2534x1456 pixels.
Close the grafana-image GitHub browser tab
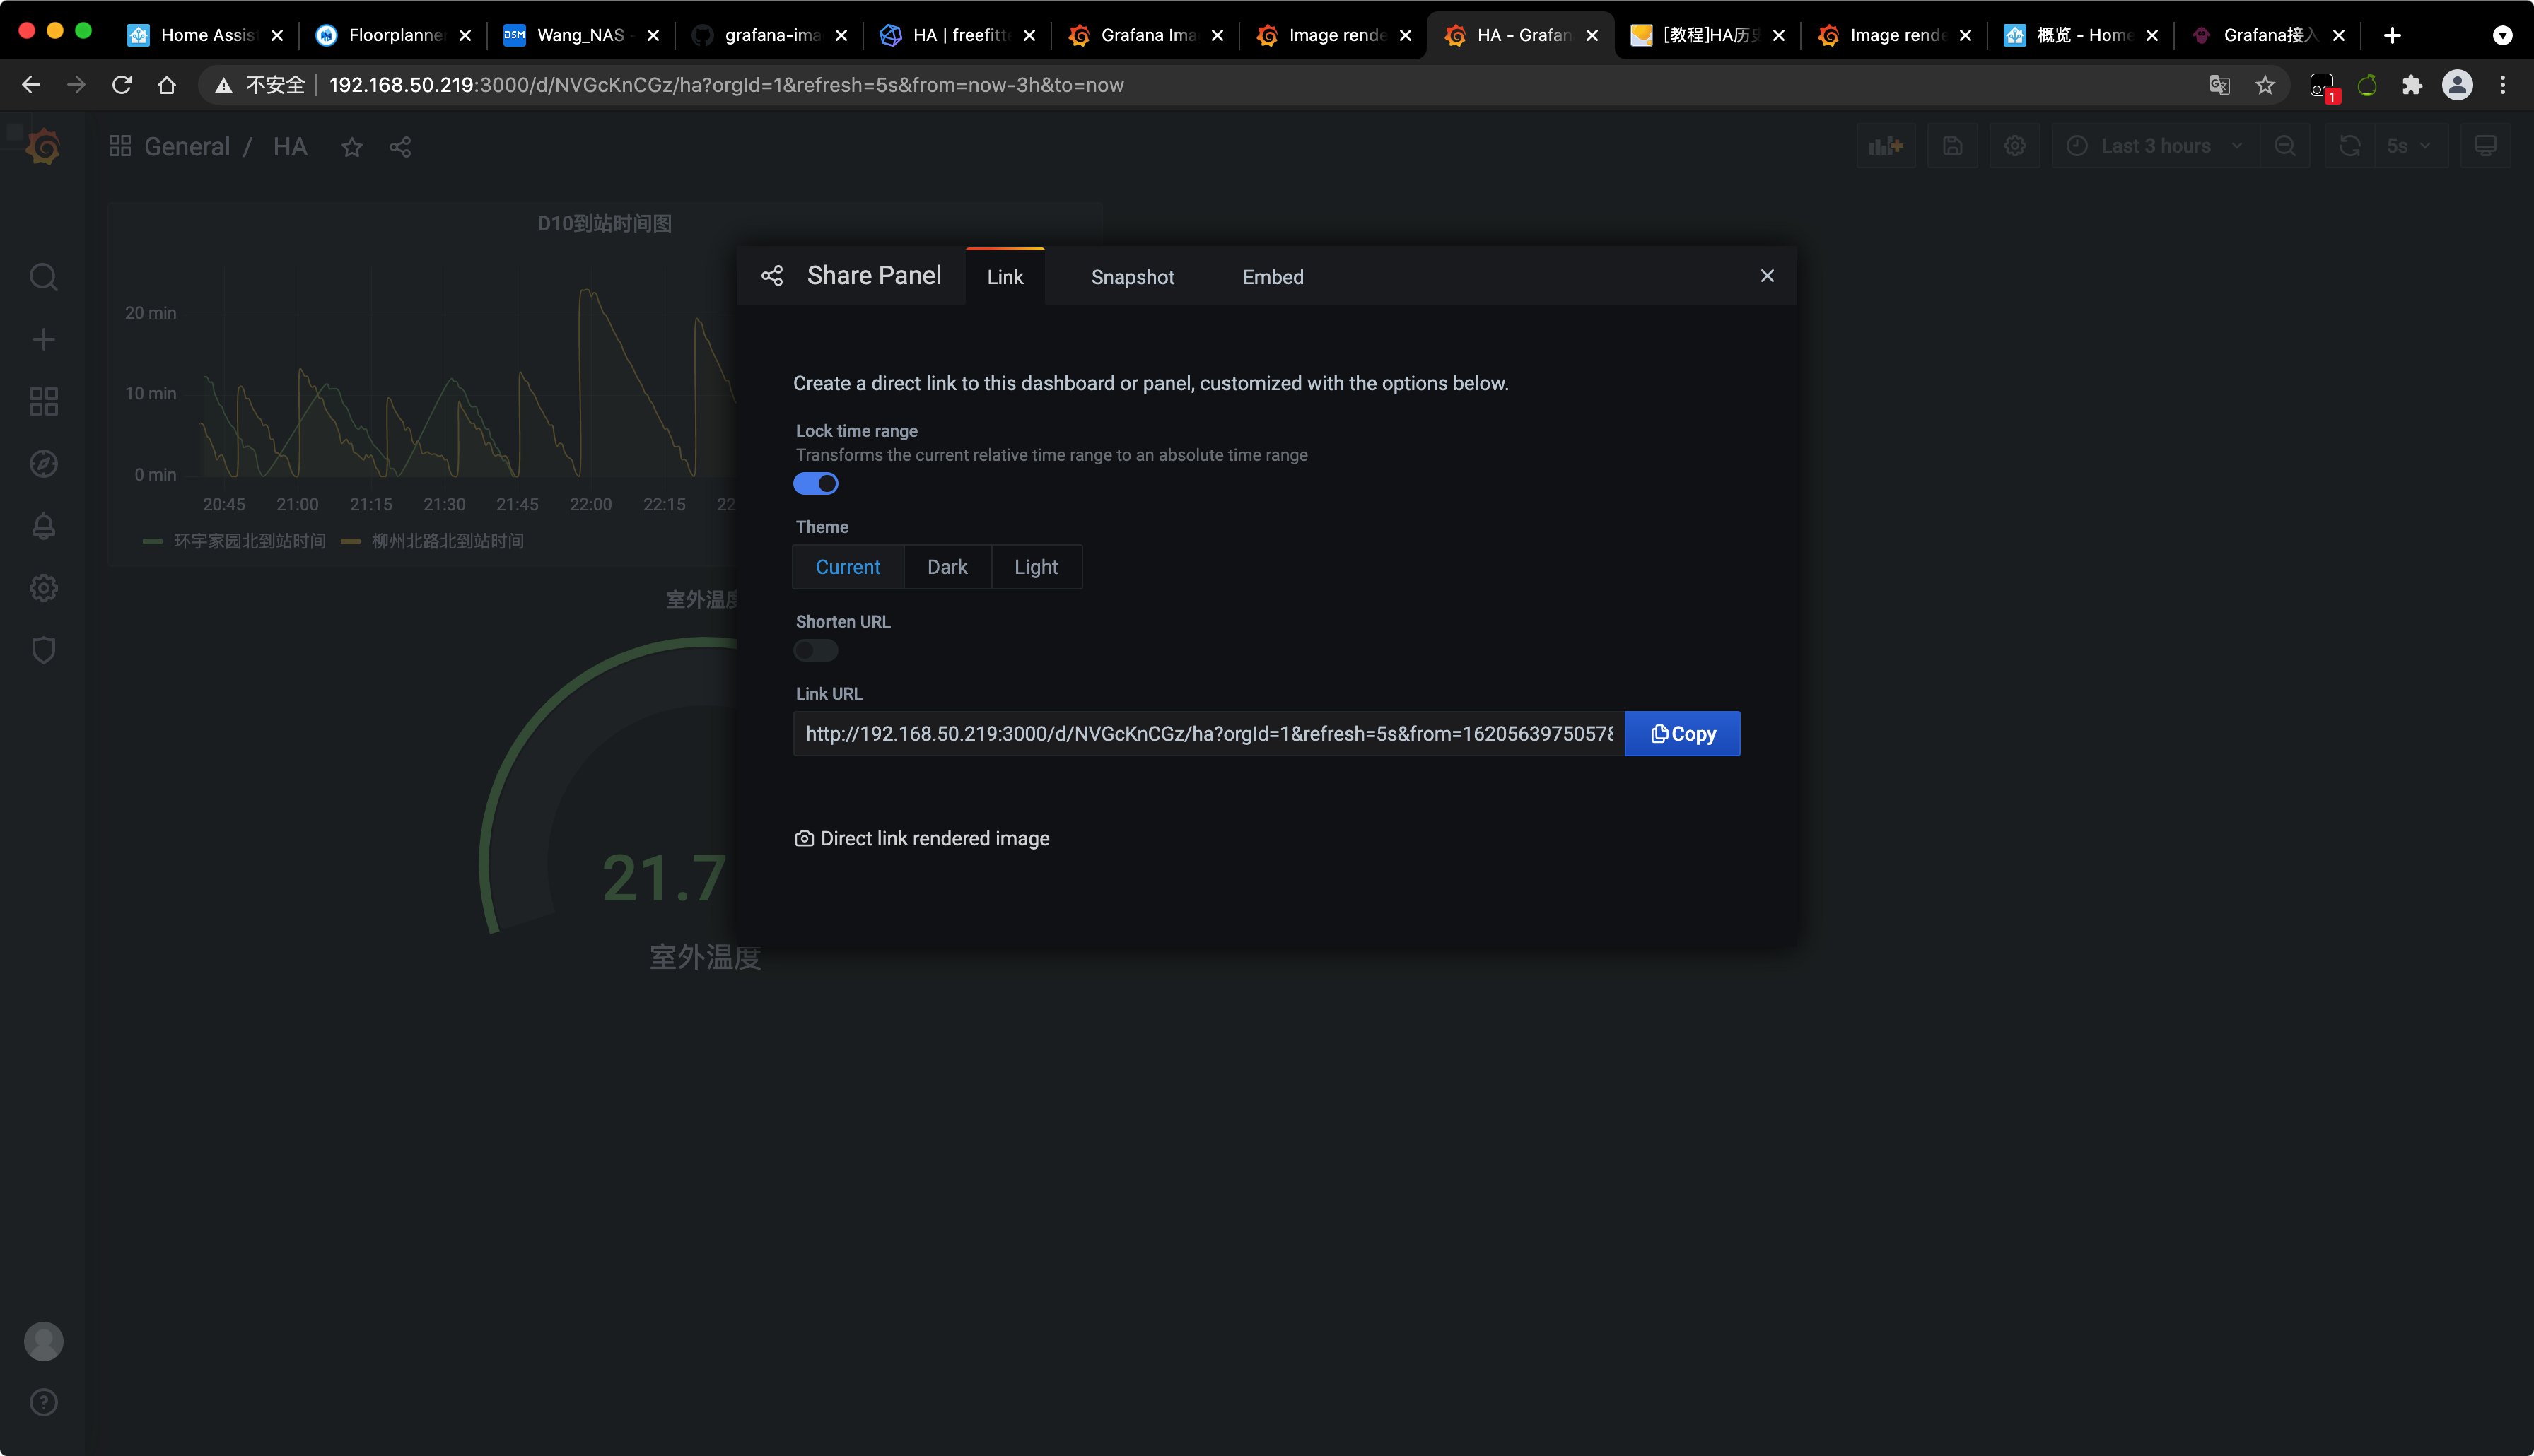[841, 35]
